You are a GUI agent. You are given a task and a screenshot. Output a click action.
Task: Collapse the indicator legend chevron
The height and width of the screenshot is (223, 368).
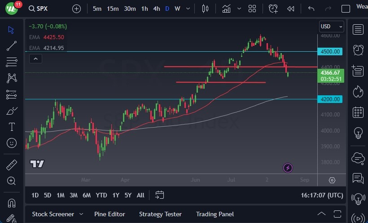tap(35, 58)
